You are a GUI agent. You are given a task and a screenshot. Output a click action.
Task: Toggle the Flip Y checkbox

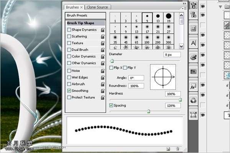pyautogui.click(x=125, y=68)
